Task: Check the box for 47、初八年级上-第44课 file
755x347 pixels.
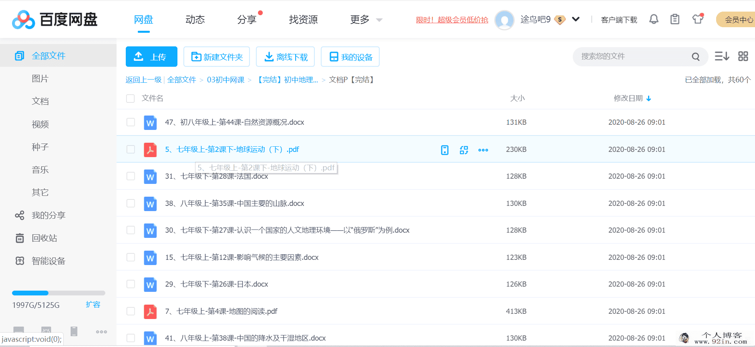Action: [131, 122]
